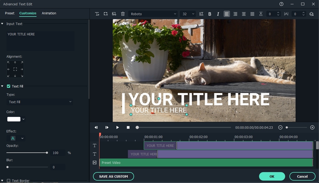Enable the Text Border checkbox

(x=9, y=181)
